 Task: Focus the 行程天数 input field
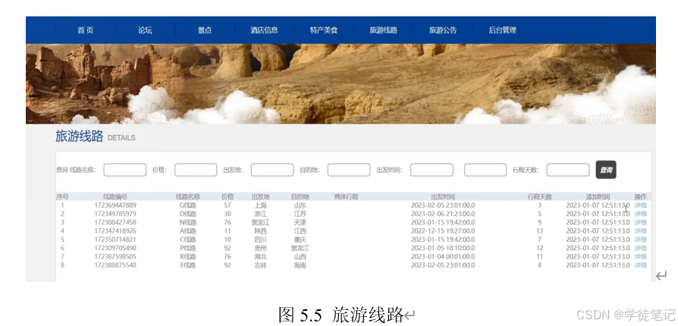(568, 170)
